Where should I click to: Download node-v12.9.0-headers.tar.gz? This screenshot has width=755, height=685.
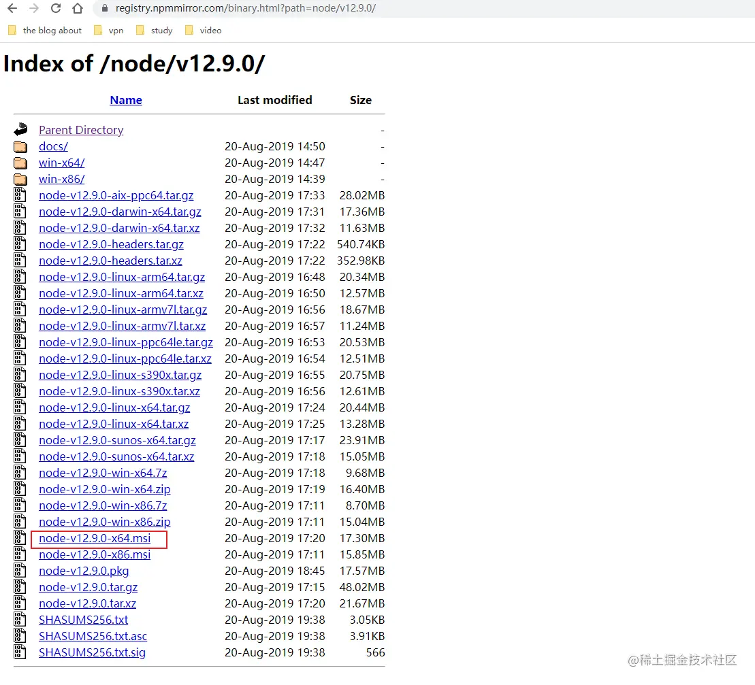click(111, 244)
